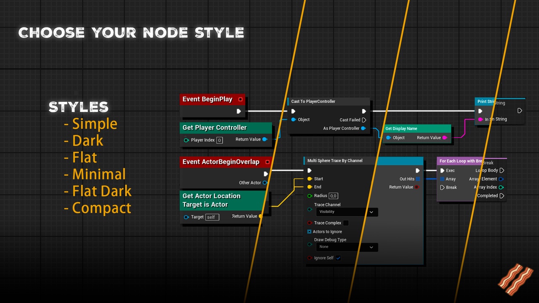The width and height of the screenshot is (539, 303).
Task: Click Loop Body exec output pin
Action: [x=502, y=170]
